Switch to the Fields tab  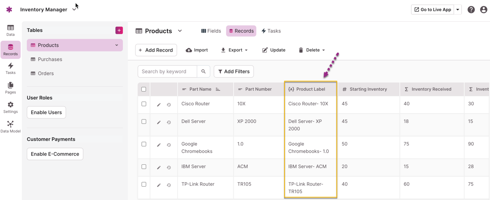click(x=211, y=31)
